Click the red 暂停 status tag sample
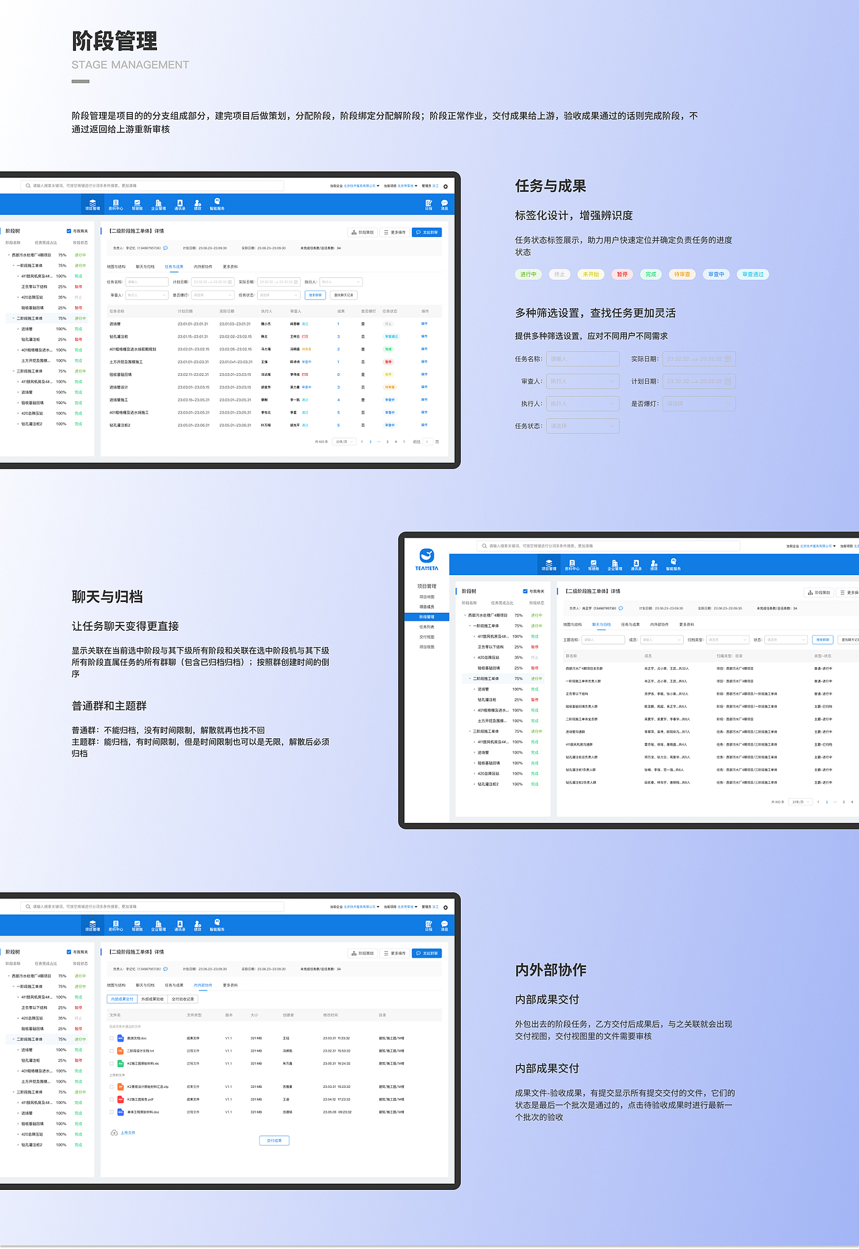 tap(622, 274)
